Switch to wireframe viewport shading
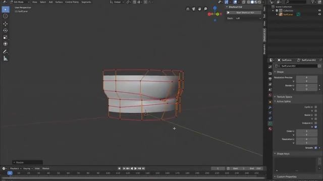Screen dimensions: 323x181 [x=249, y=2]
